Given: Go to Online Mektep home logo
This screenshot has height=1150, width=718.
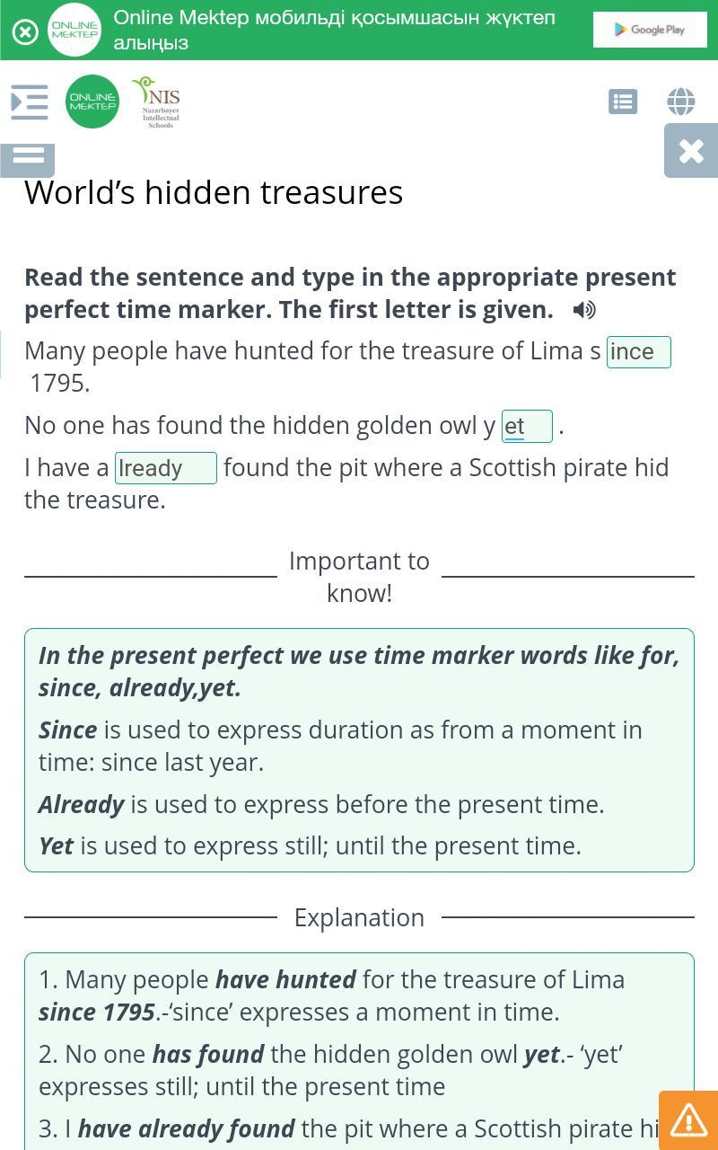Looking at the screenshot, I should [x=92, y=102].
